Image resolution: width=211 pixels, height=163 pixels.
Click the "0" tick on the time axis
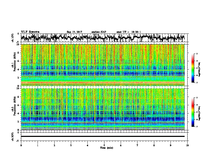(21, 145)
